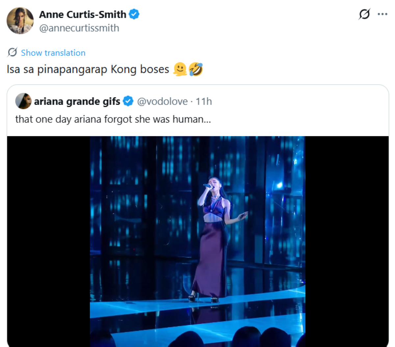Click the rolling laughing emoji
Viewport: 395px width, 347px height.
click(196, 69)
